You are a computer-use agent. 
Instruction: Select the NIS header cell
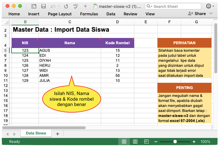coord(25,43)
